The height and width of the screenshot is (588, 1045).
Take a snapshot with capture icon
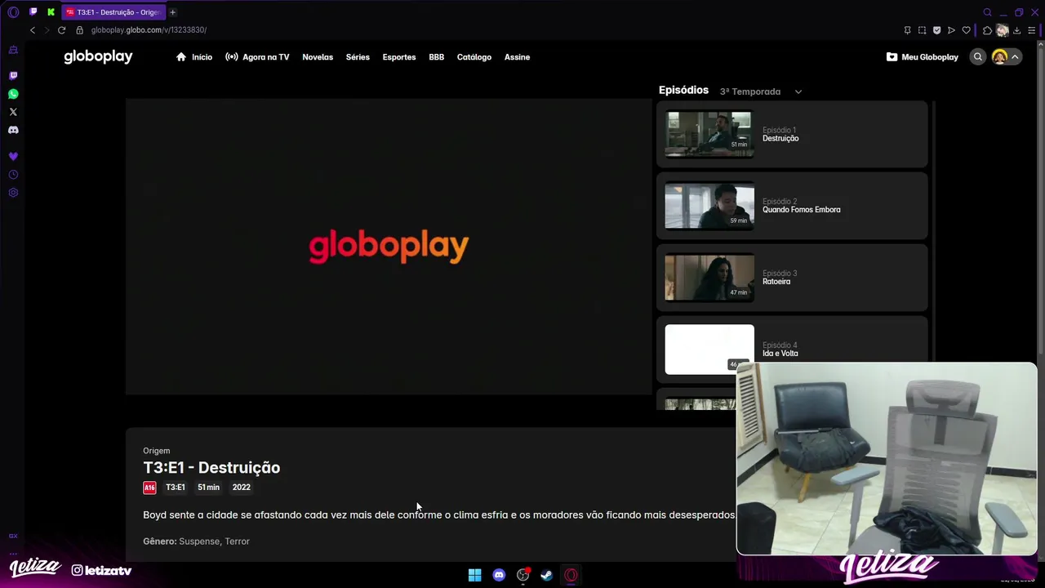pos(922,30)
